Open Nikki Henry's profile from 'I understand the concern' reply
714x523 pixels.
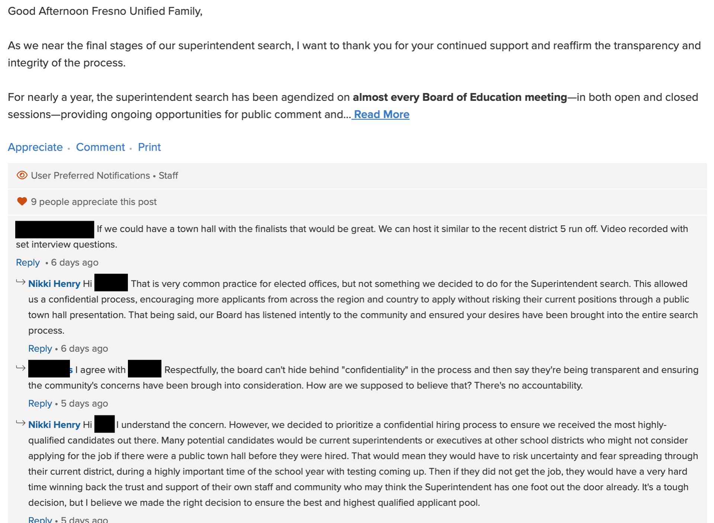pyautogui.click(x=54, y=425)
